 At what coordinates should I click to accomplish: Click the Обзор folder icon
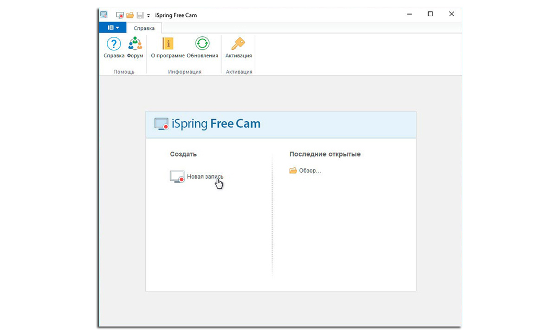pyautogui.click(x=293, y=171)
